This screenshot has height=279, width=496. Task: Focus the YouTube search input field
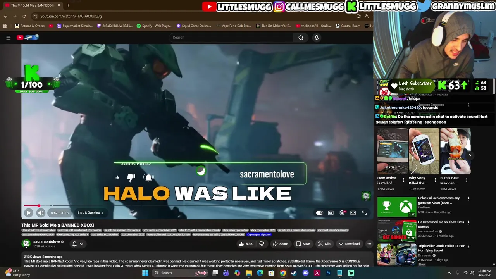click(231, 38)
